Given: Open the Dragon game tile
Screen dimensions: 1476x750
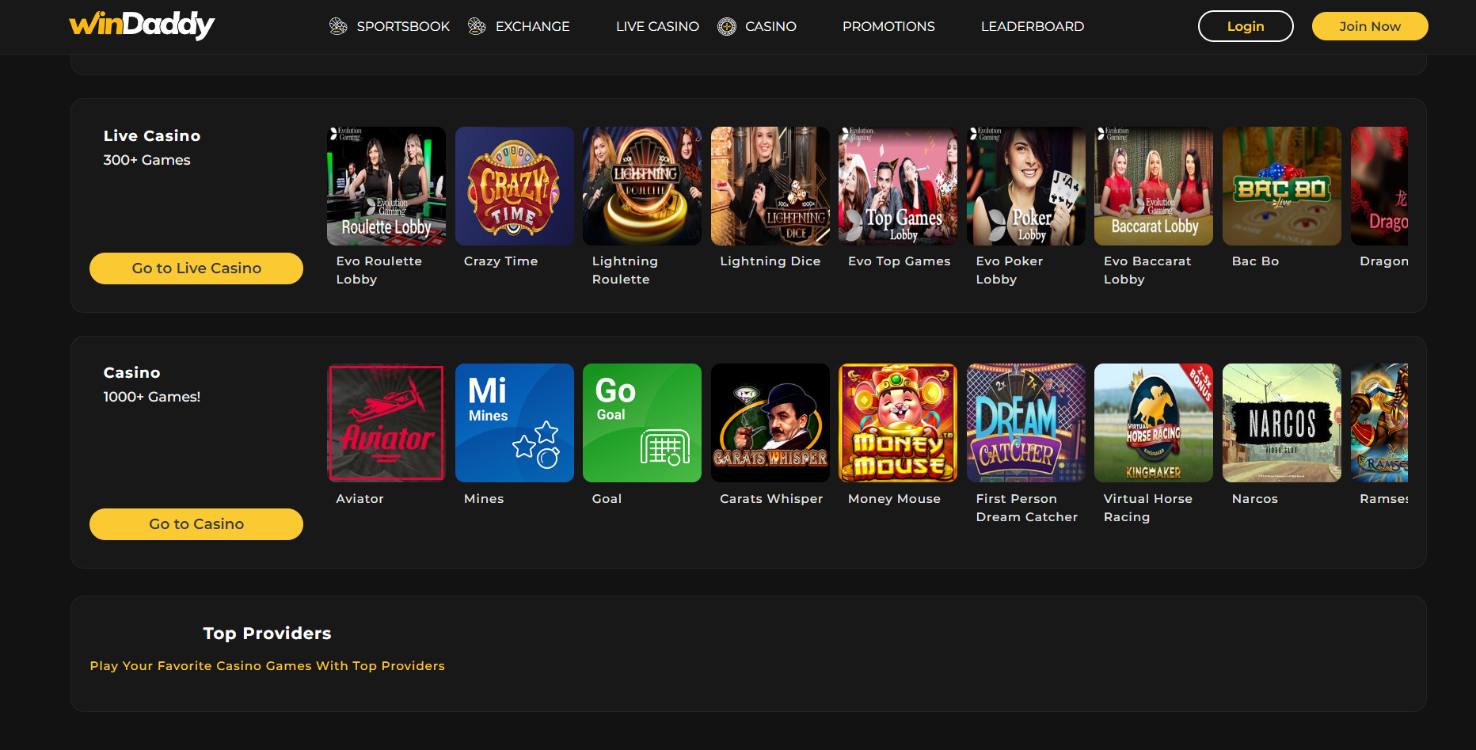Looking at the screenshot, I should pyautogui.click(x=1379, y=186).
